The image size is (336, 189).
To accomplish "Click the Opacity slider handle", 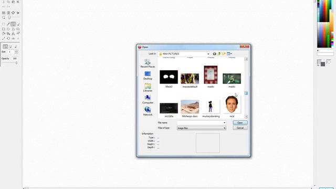I will point(16,63).
